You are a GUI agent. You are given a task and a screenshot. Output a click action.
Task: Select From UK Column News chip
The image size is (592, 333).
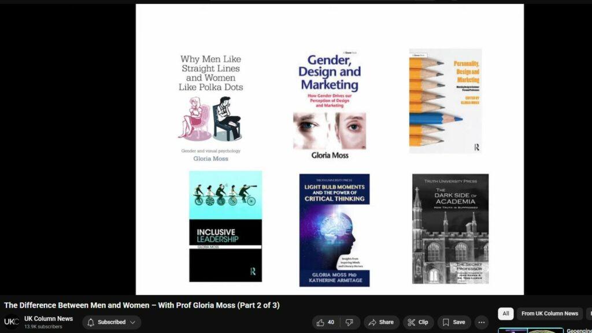coord(549,313)
